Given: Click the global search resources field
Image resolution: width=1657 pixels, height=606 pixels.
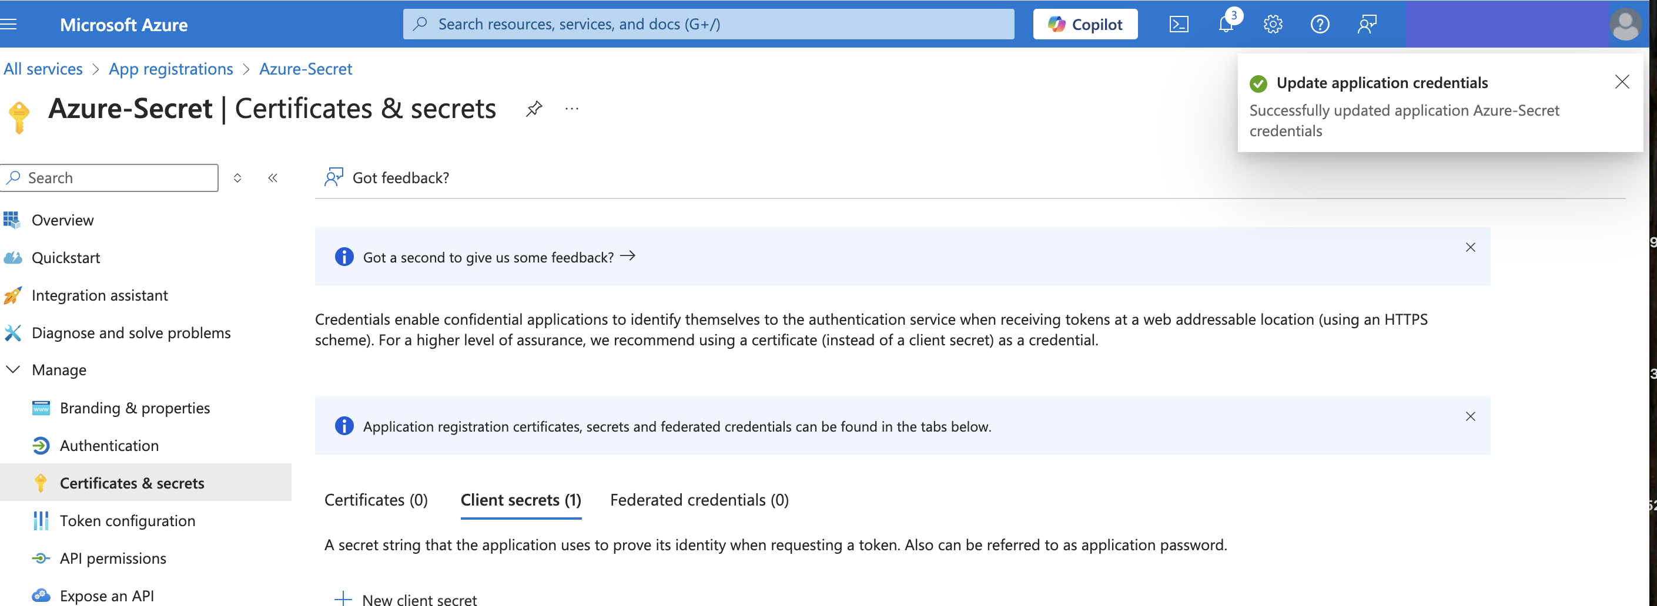Looking at the screenshot, I should coord(708,25).
